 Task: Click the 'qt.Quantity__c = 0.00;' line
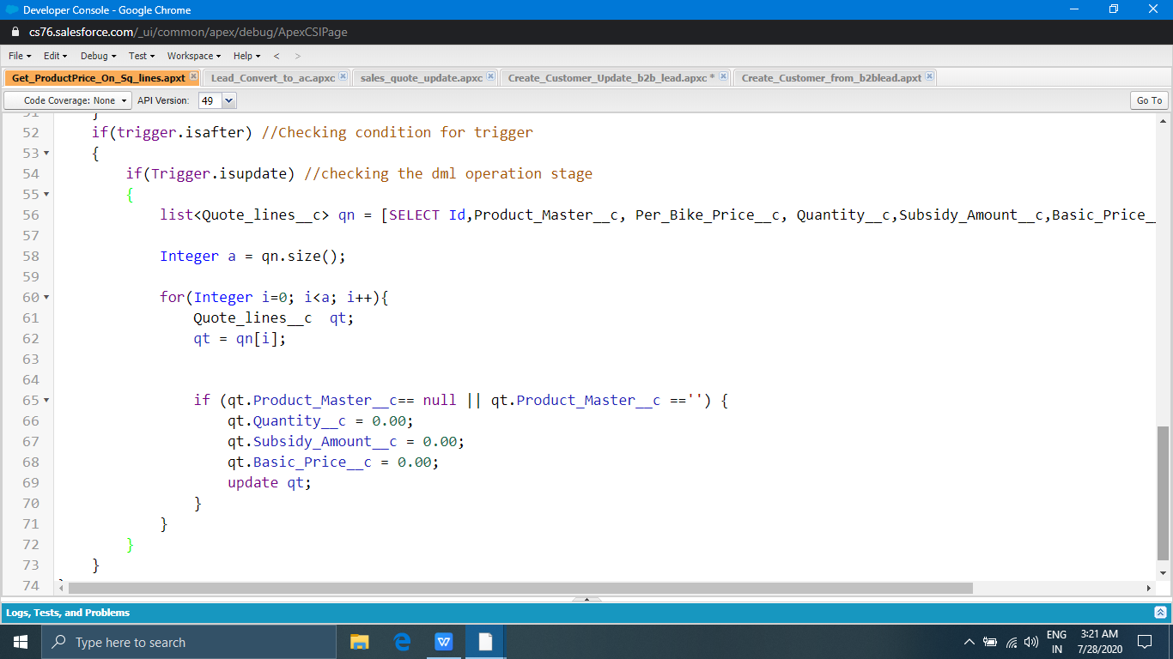pos(320,421)
